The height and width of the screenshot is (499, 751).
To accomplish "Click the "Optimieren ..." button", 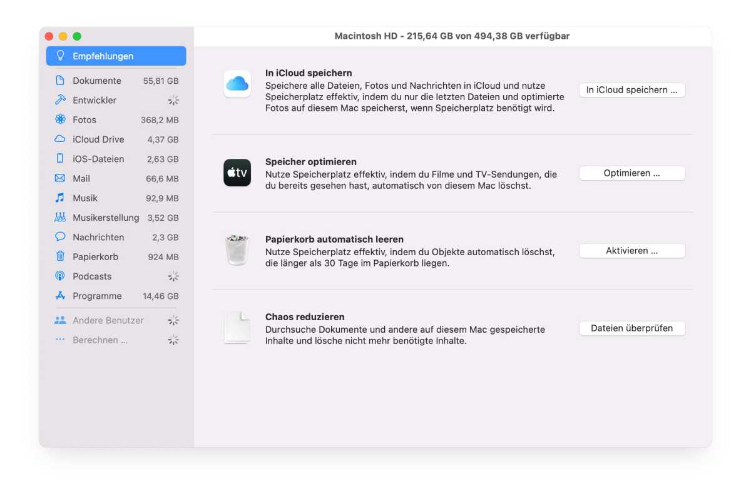I will [x=632, y=173].
